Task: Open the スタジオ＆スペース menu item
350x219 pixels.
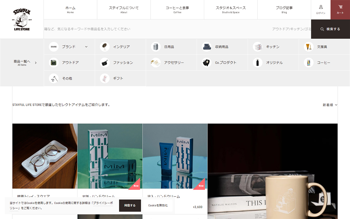Action: tap(231, 10)
